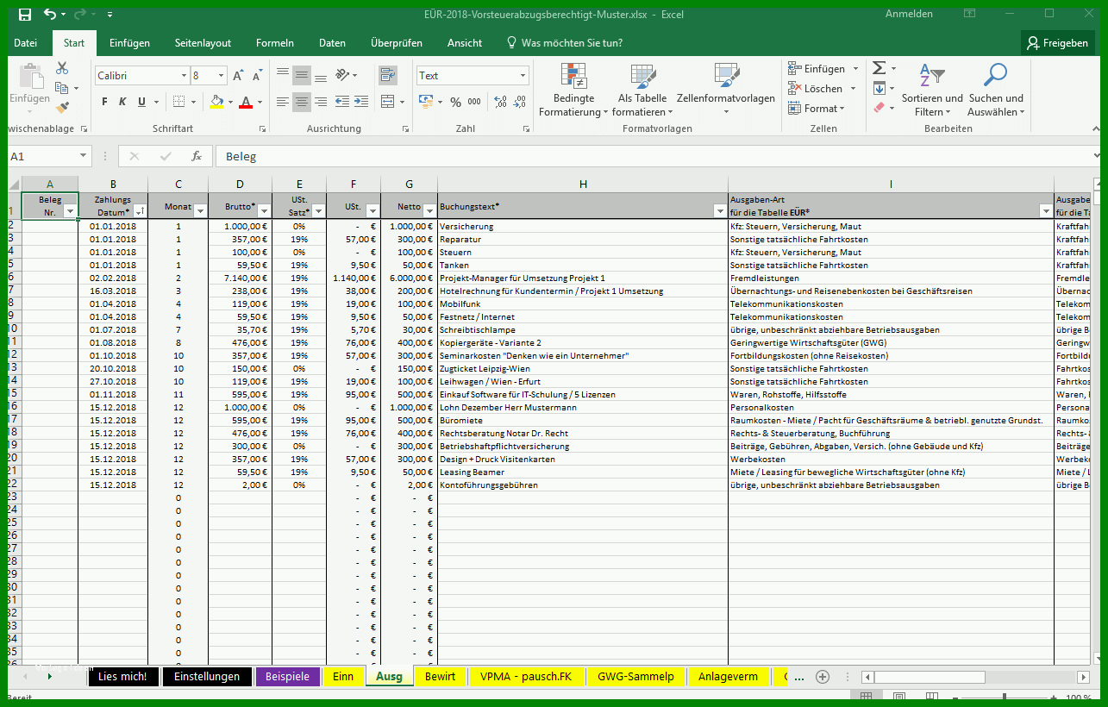The image size is (1108, 707).
Task: Open the Datei menu
Action: coord(26,43)
